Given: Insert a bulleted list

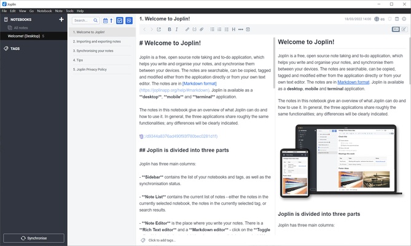Looking at the screenshot, I should 213,30.
